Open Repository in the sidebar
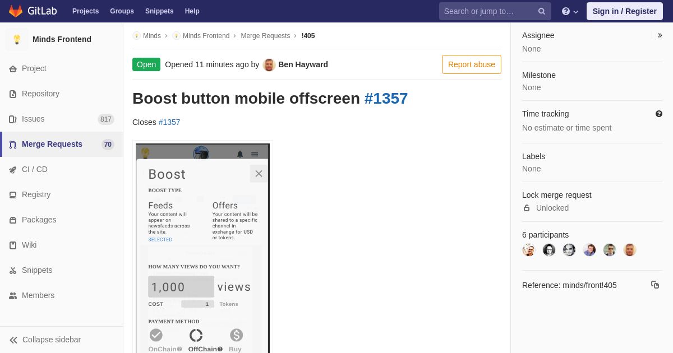 40,94
